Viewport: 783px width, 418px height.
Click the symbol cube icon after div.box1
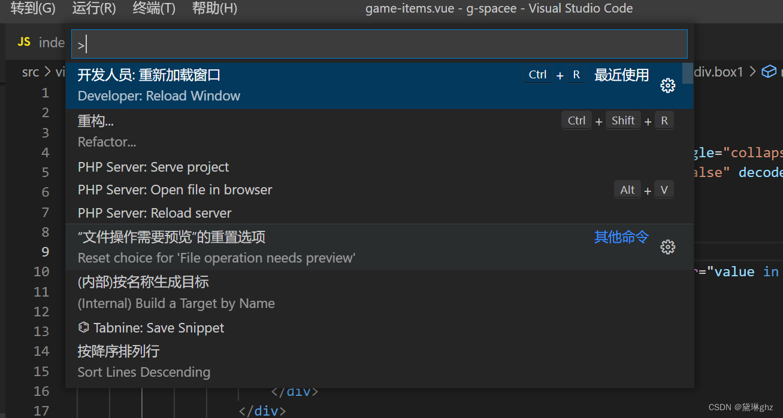[769, 71]
